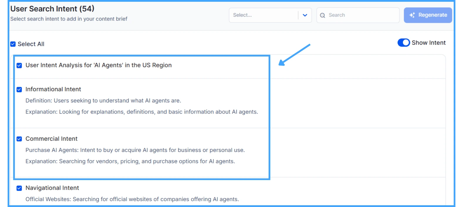This screenshot has width=471, height=207.
Task: Select the 'Commercial Intent' row title
Action: coord(51,139)
